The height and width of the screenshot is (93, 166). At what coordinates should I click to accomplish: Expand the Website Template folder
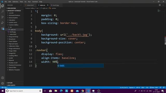[14, 70]
